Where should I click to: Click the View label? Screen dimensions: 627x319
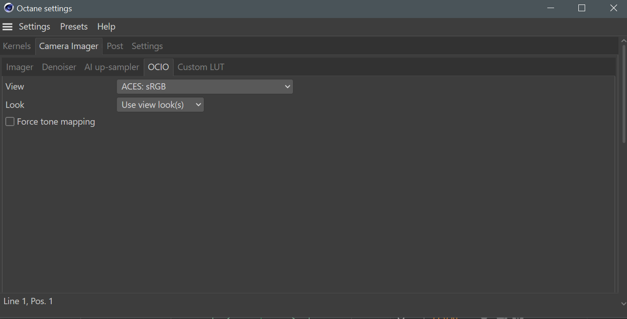coord(15,86)
